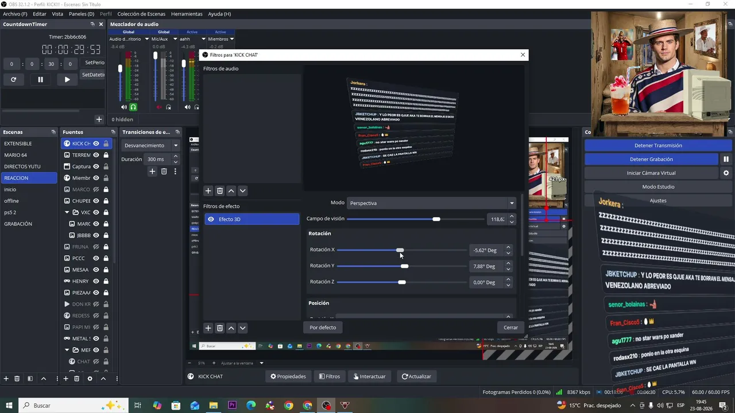Open the Editar menu
This screenshot has height=413, width=735.
[40, 14]
